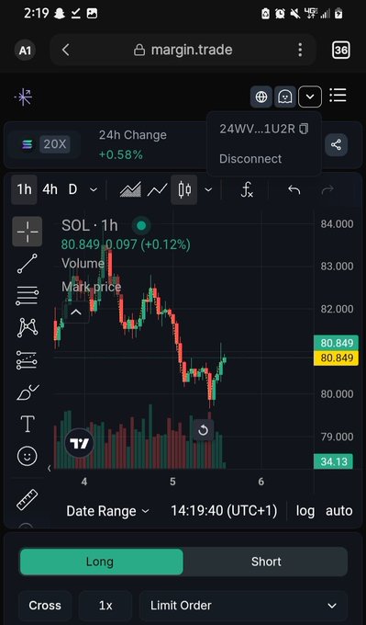Viewport: 366px width, 625px height.
Task: Click the green 80.849 price label
Action: (336, 343)
